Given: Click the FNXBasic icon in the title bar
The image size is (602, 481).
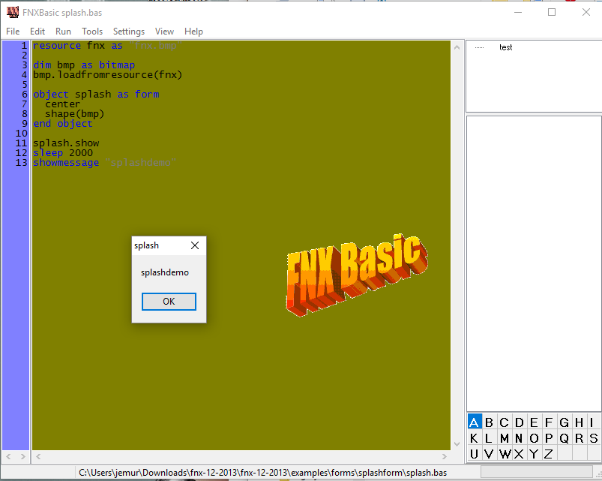Looking at the screenshot, I should (x=12, y=12).
